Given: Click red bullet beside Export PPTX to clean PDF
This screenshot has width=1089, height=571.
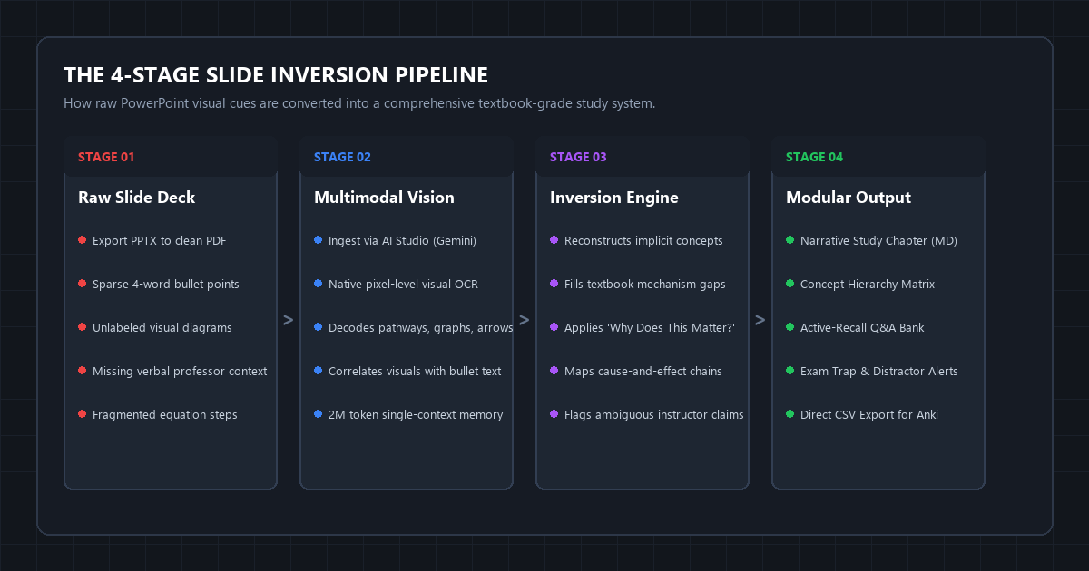Looking at the screenshot, I should click(x=82, y=240).
